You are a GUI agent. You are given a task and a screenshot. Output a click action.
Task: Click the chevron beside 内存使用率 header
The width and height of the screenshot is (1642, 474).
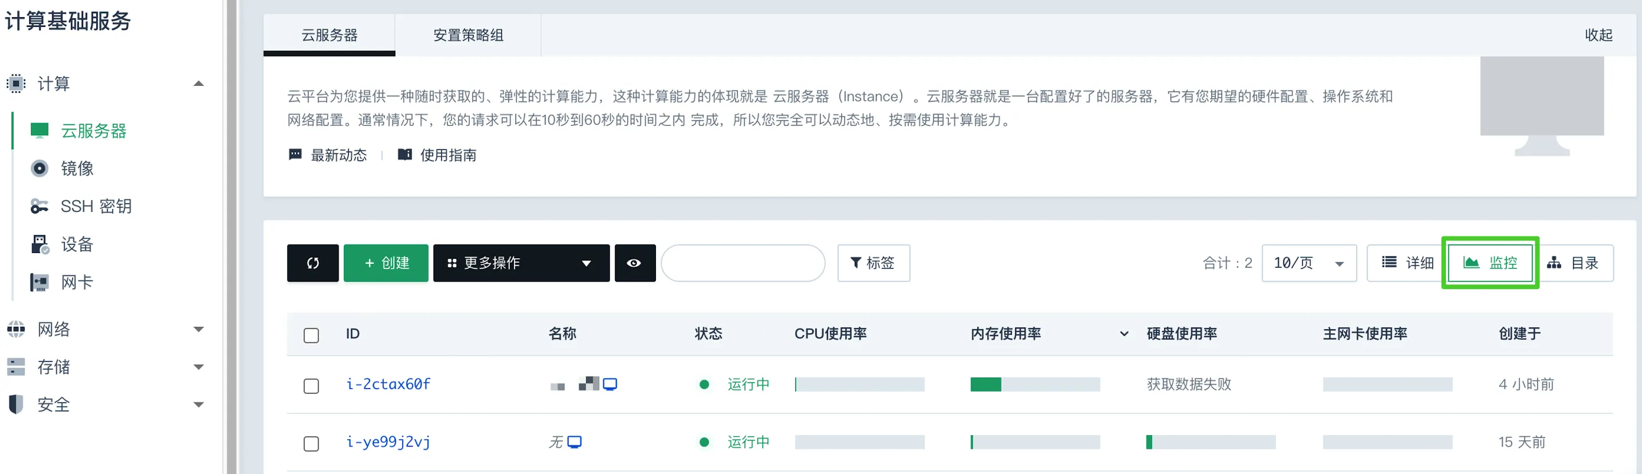(x=1124, y=334)
